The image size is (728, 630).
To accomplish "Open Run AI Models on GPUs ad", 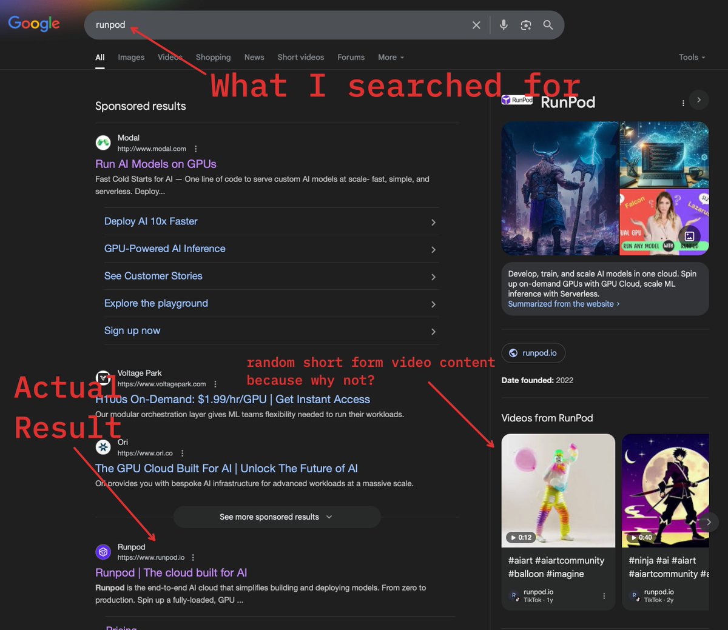I will tap(156, 164).
